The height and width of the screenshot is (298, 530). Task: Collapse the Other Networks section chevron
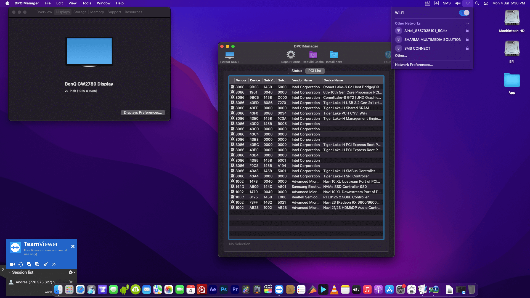[467, 23]
